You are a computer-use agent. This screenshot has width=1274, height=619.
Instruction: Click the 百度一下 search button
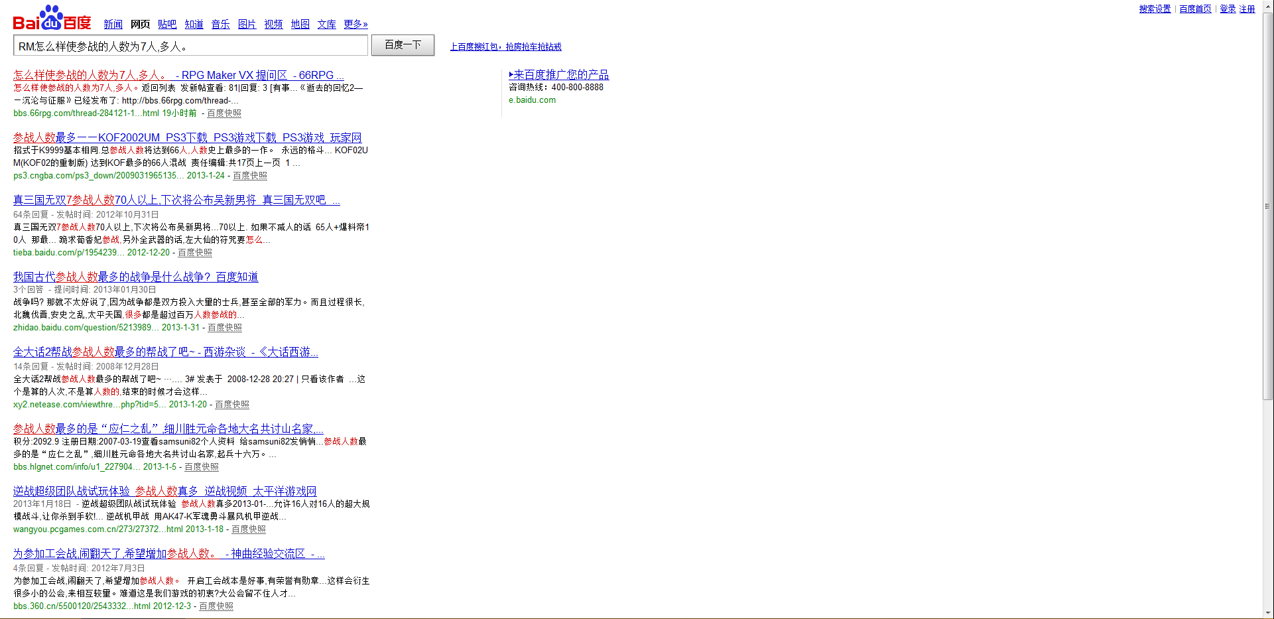(x=403, y=45)
